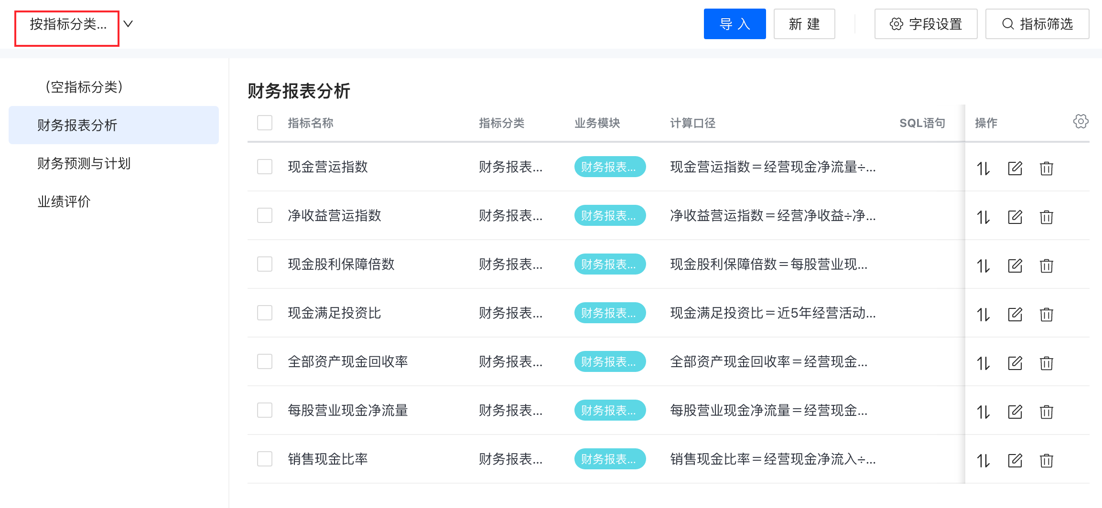Click the 指标分类 column header

coord(502,123)
